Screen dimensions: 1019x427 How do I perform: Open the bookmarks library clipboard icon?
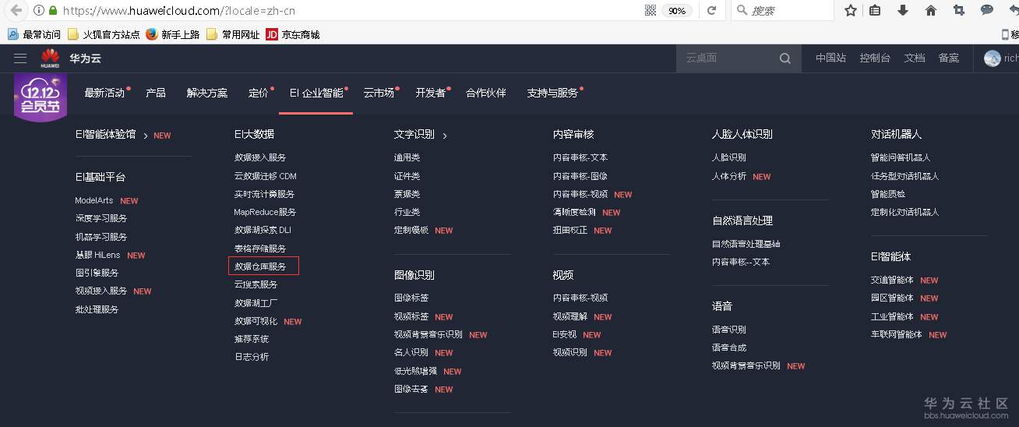pyautogui.click(x=875, y=11)
